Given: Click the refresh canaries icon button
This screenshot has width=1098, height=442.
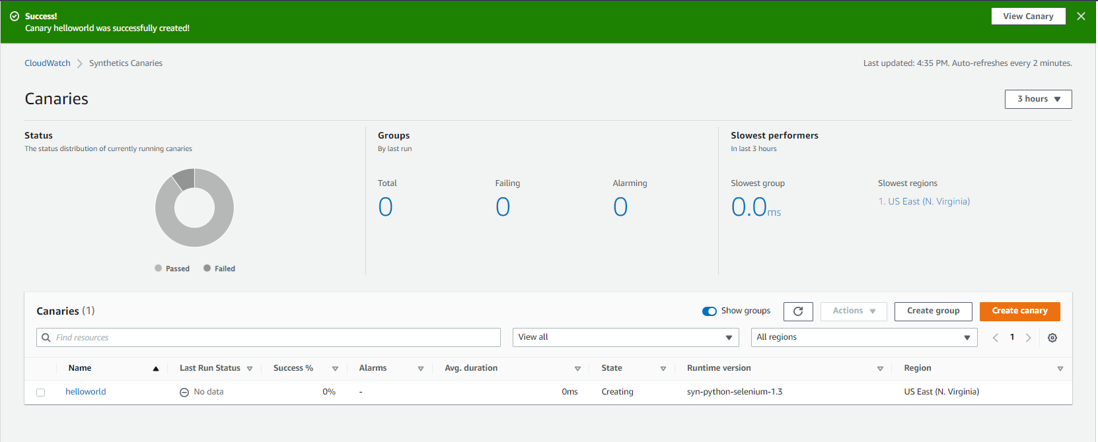Looking at the screenshot, I should click(x=797, y=311).
